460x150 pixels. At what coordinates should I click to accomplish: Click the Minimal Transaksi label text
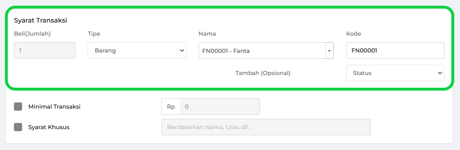[54, 107]
